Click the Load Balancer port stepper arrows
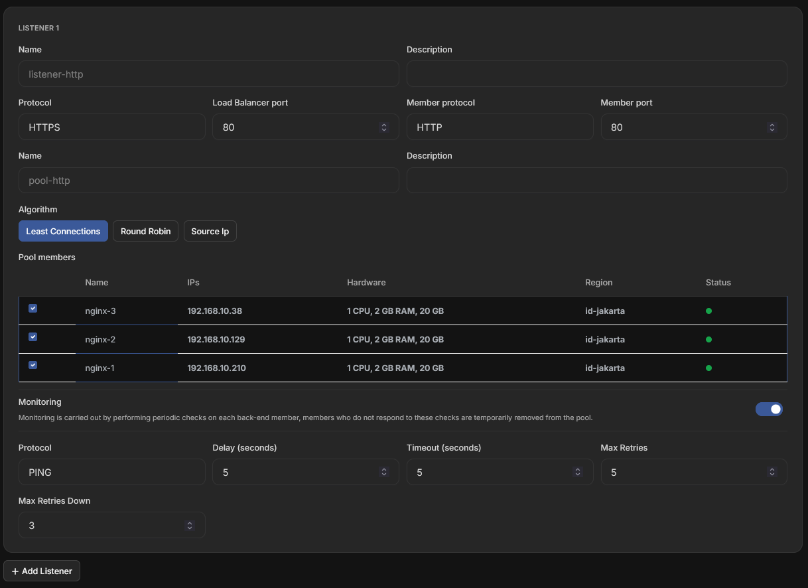Image resolution: width=808 pixels, height=588 pixels. click(383, 127)
